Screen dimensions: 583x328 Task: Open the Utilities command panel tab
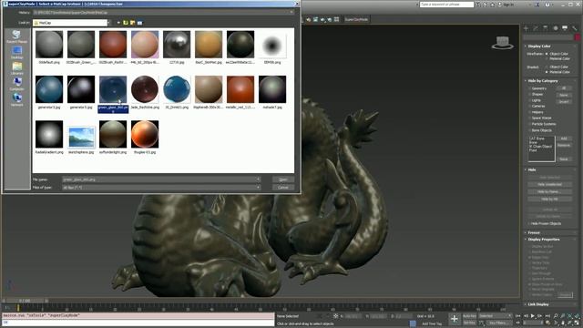point(575,28)
